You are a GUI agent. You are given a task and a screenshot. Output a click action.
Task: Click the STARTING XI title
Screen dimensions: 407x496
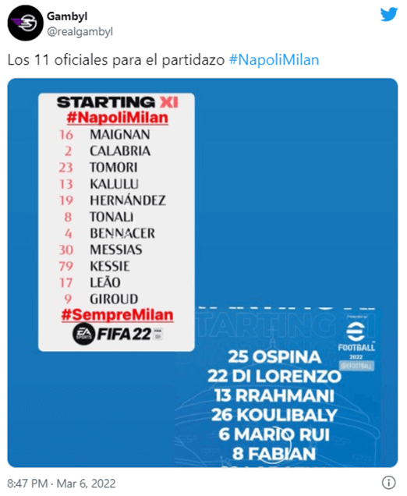coord(117,102)
